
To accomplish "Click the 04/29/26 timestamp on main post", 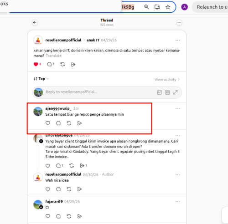I will [x=109, y=40].
